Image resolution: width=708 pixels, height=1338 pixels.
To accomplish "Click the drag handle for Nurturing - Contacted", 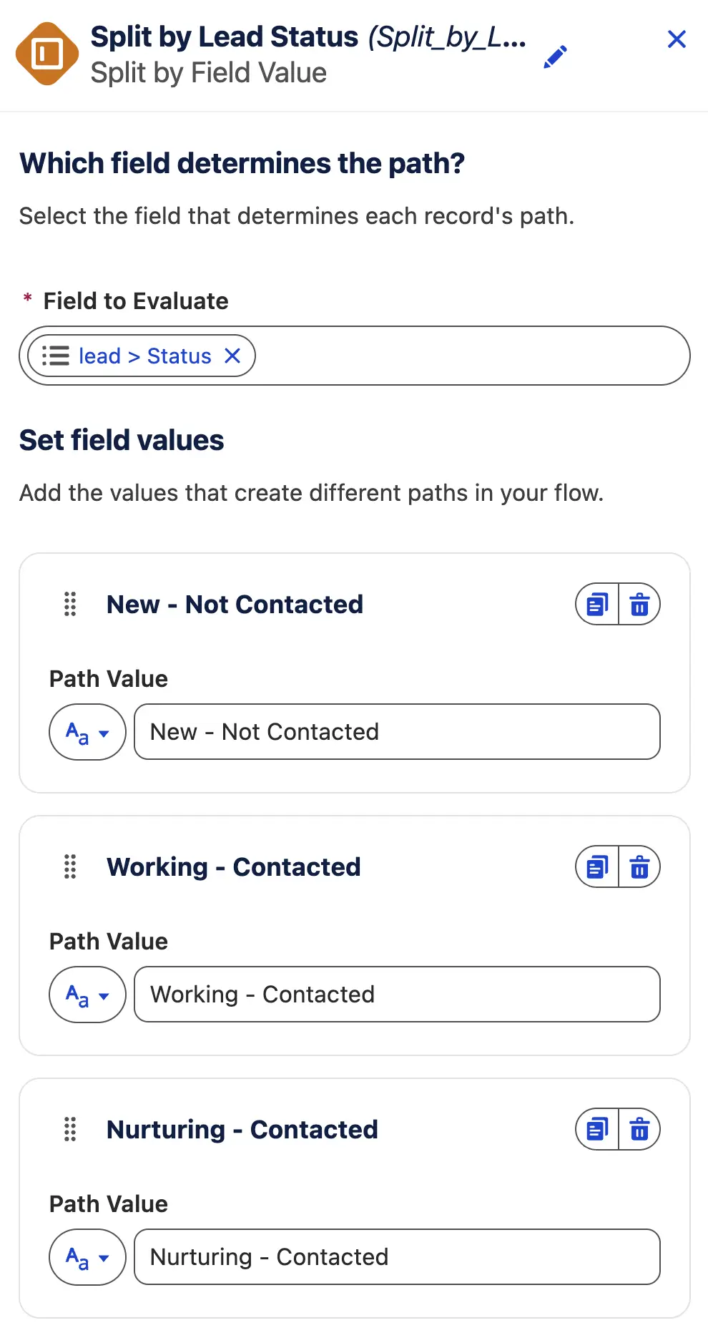I will click(x=70, y=1130).
